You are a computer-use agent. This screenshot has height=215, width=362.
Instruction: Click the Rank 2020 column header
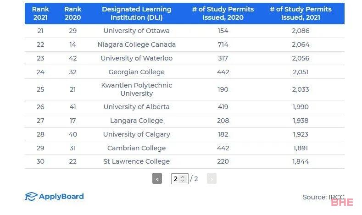click(73, 13)
